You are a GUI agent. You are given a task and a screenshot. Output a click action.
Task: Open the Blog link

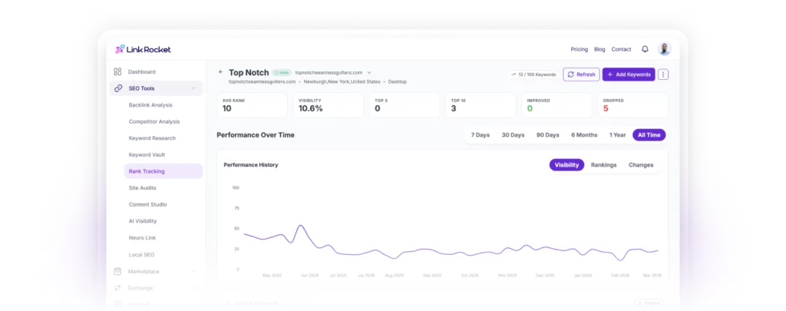(x=599, y=49)
